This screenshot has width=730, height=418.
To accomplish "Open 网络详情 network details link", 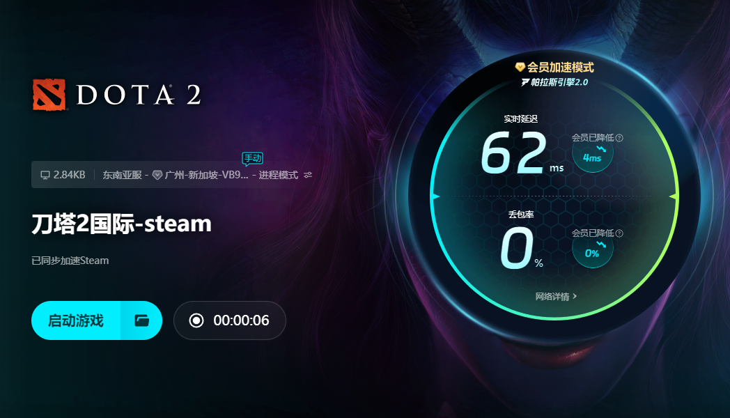I will pos(552,297).
